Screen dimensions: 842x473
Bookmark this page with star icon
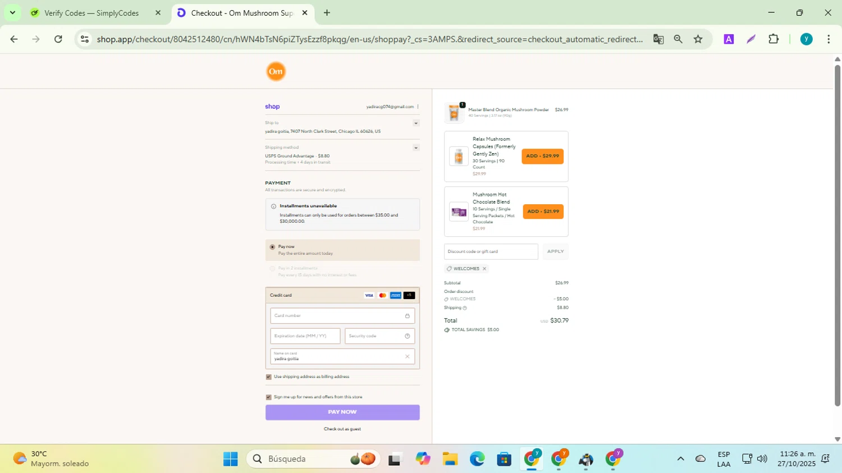(x=698, y=39)
